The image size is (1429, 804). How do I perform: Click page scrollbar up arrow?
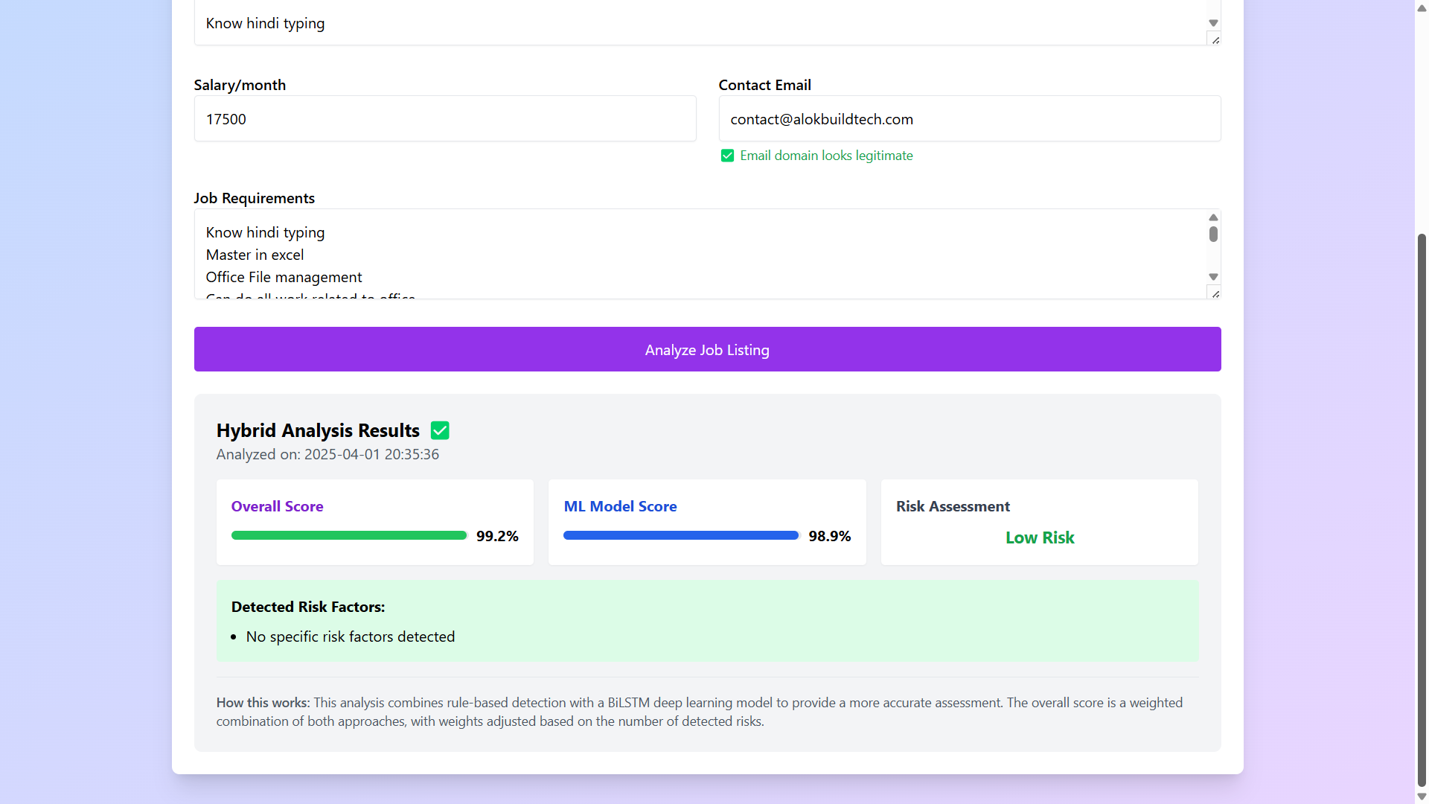click(1422, 7)
